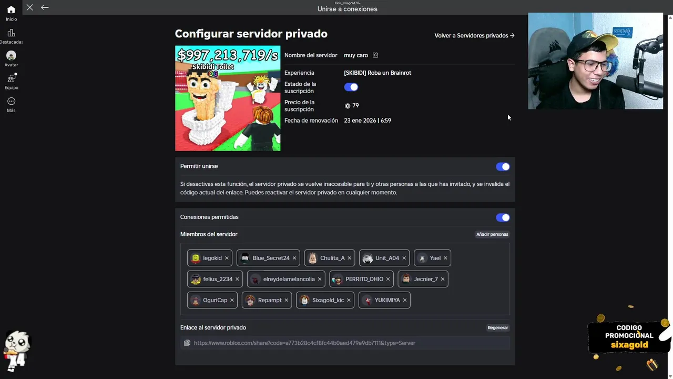Remove Blue_Secret24 from members
673x379 pixels.
pyautogui.click(x=294, y=258)
